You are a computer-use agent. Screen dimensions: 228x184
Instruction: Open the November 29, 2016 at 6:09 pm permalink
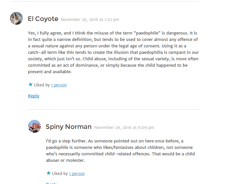124,128
